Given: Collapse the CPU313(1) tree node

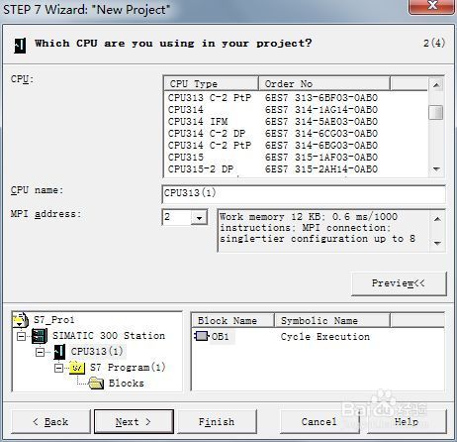Looking at the screenshot, I should point(40,352).
